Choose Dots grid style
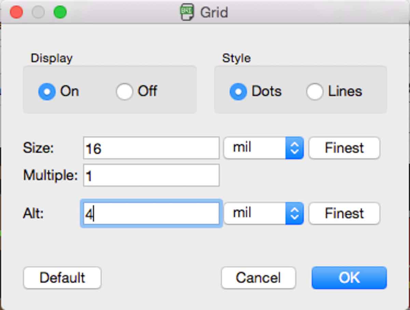Image resolution: width=410 pixels, height=310 pixels. pyautogui.click(x=238, y=92)
